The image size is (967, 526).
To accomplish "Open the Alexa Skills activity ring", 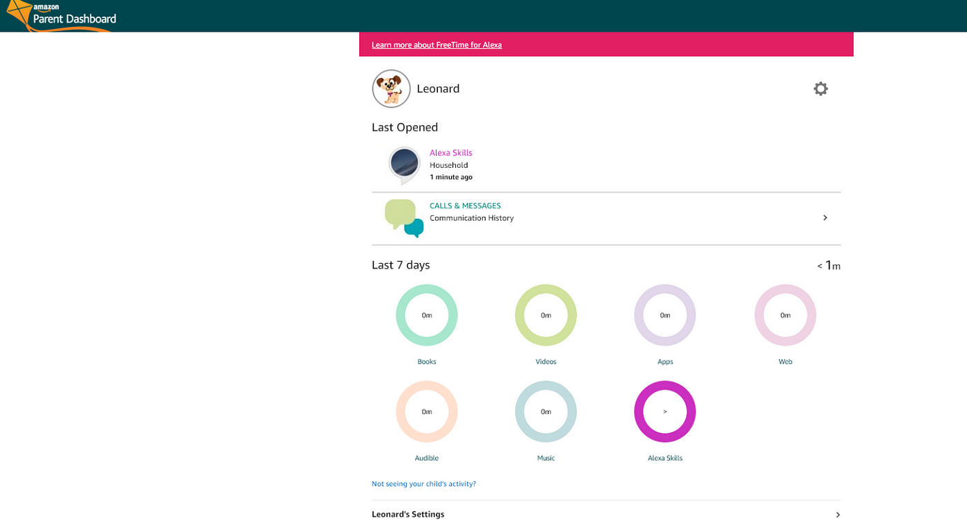I will pos(665,411).
